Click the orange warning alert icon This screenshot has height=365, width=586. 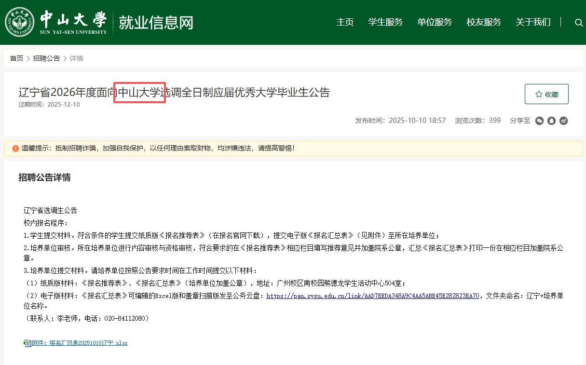point(15,149)
